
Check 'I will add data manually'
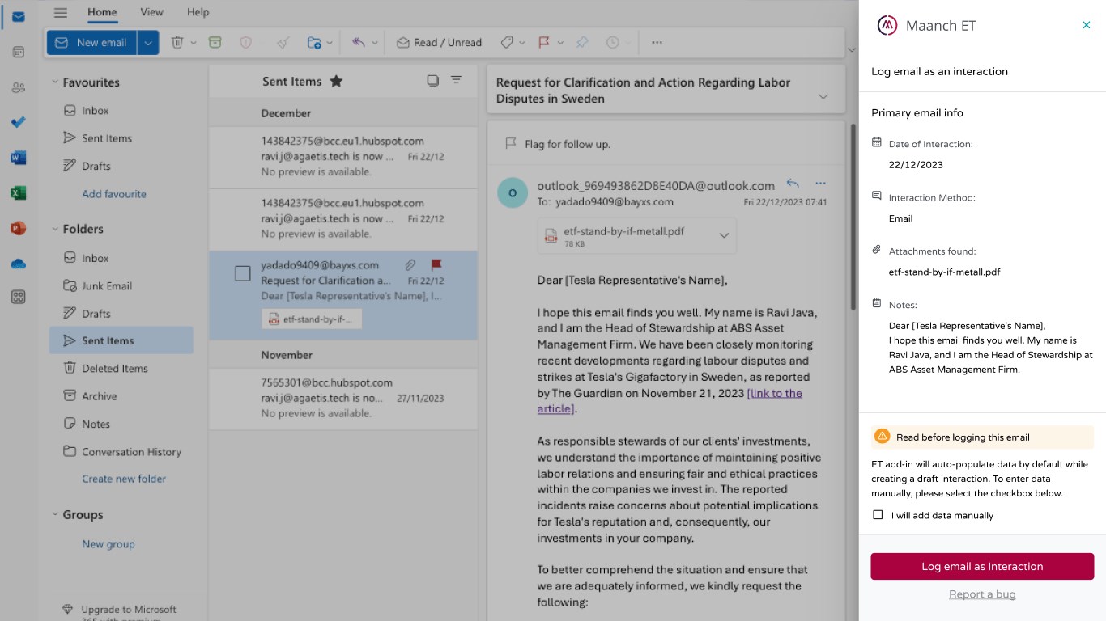(x=878, y=515)
